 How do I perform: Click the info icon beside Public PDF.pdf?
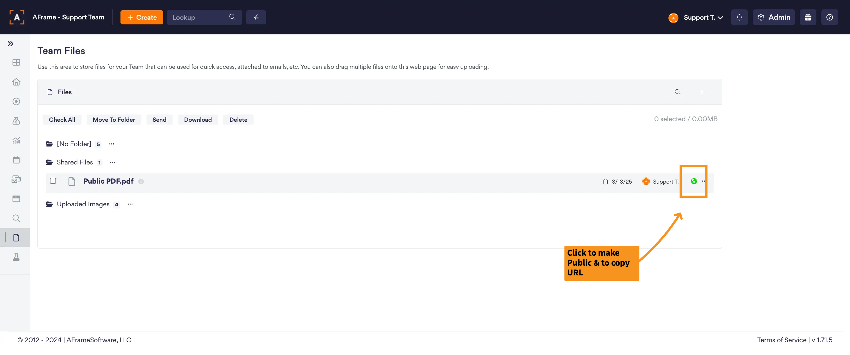pyautogui.click(x=141, y=181)
